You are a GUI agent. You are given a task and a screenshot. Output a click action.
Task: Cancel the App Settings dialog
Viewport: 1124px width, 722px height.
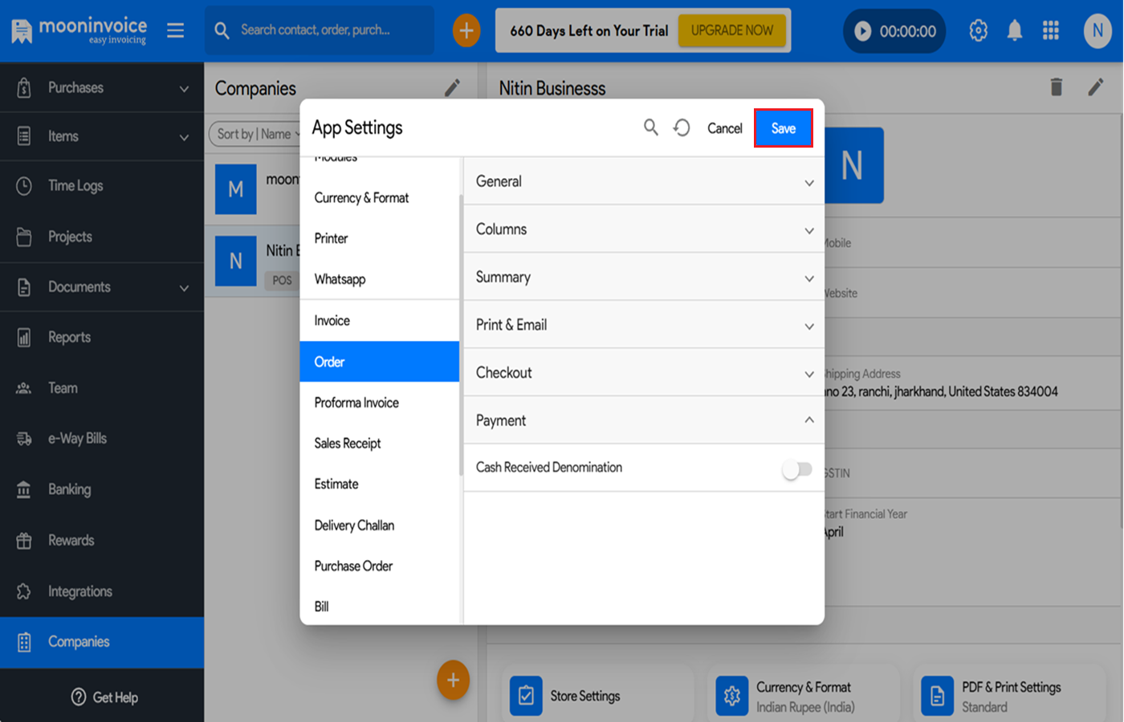[x=724, y=128]
